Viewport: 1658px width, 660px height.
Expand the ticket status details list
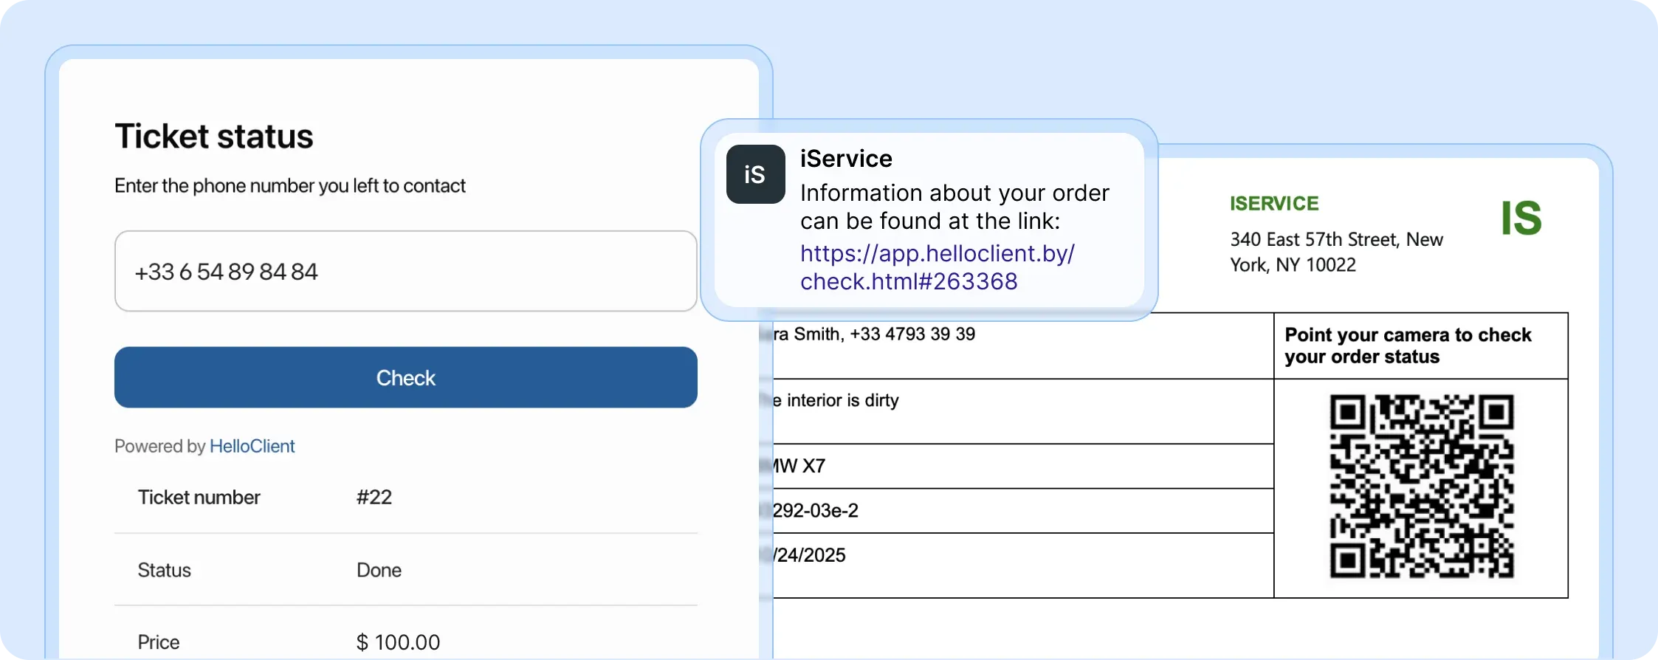pos(405,568)
